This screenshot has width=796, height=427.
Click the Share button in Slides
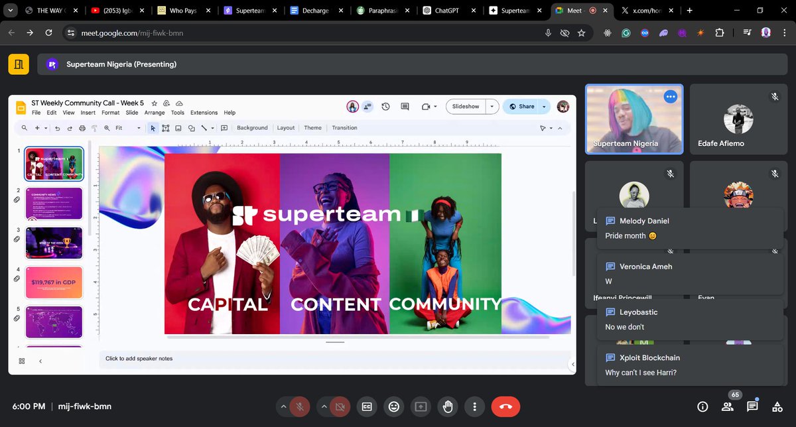click(521, 106)
